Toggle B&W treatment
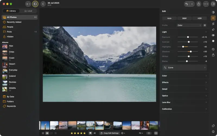Screen dimensions: 217x136 [x=184, y=18]
